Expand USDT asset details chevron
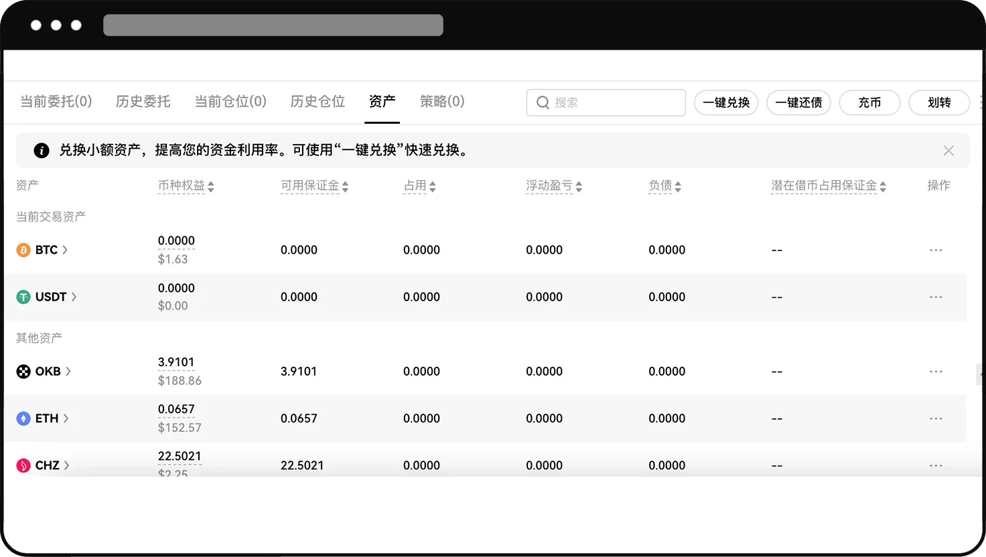 74,297
